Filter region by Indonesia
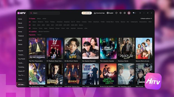This screenshot has width=174, height=97. tap(80, 28)
